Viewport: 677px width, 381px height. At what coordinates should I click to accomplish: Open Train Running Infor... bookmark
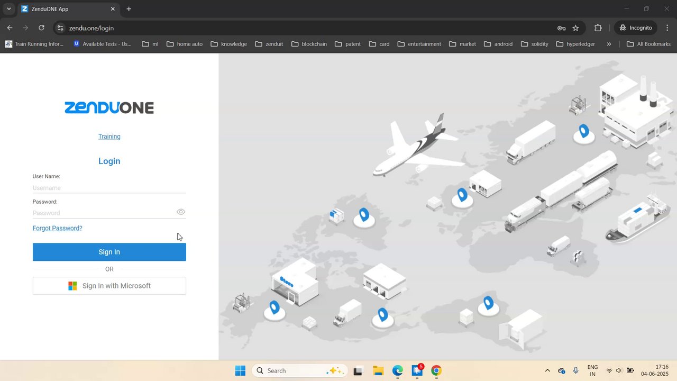tap(34, 44)
